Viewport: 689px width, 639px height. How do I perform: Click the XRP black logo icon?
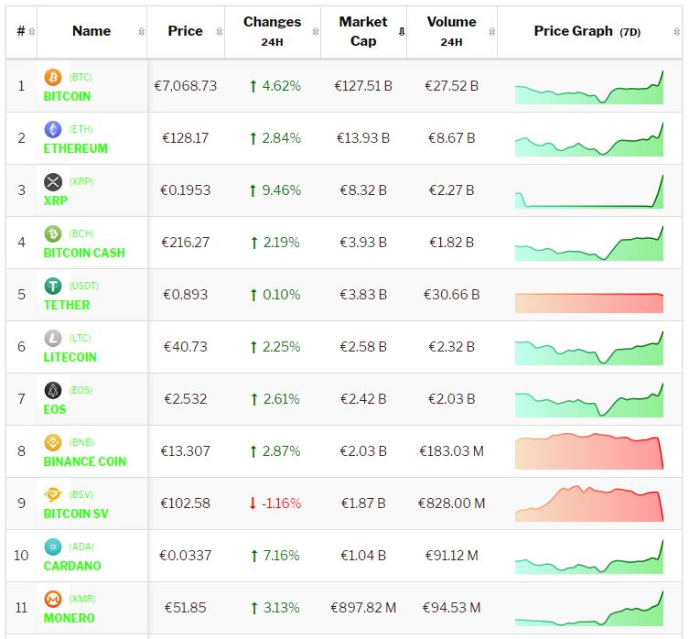click(x=52, y=182)
